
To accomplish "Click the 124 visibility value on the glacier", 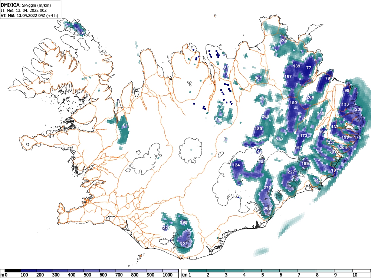I will (x=236, y=165).
